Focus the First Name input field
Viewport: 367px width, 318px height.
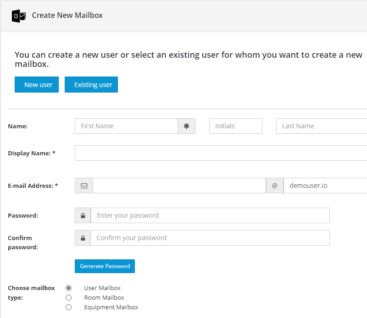point(127,126)
